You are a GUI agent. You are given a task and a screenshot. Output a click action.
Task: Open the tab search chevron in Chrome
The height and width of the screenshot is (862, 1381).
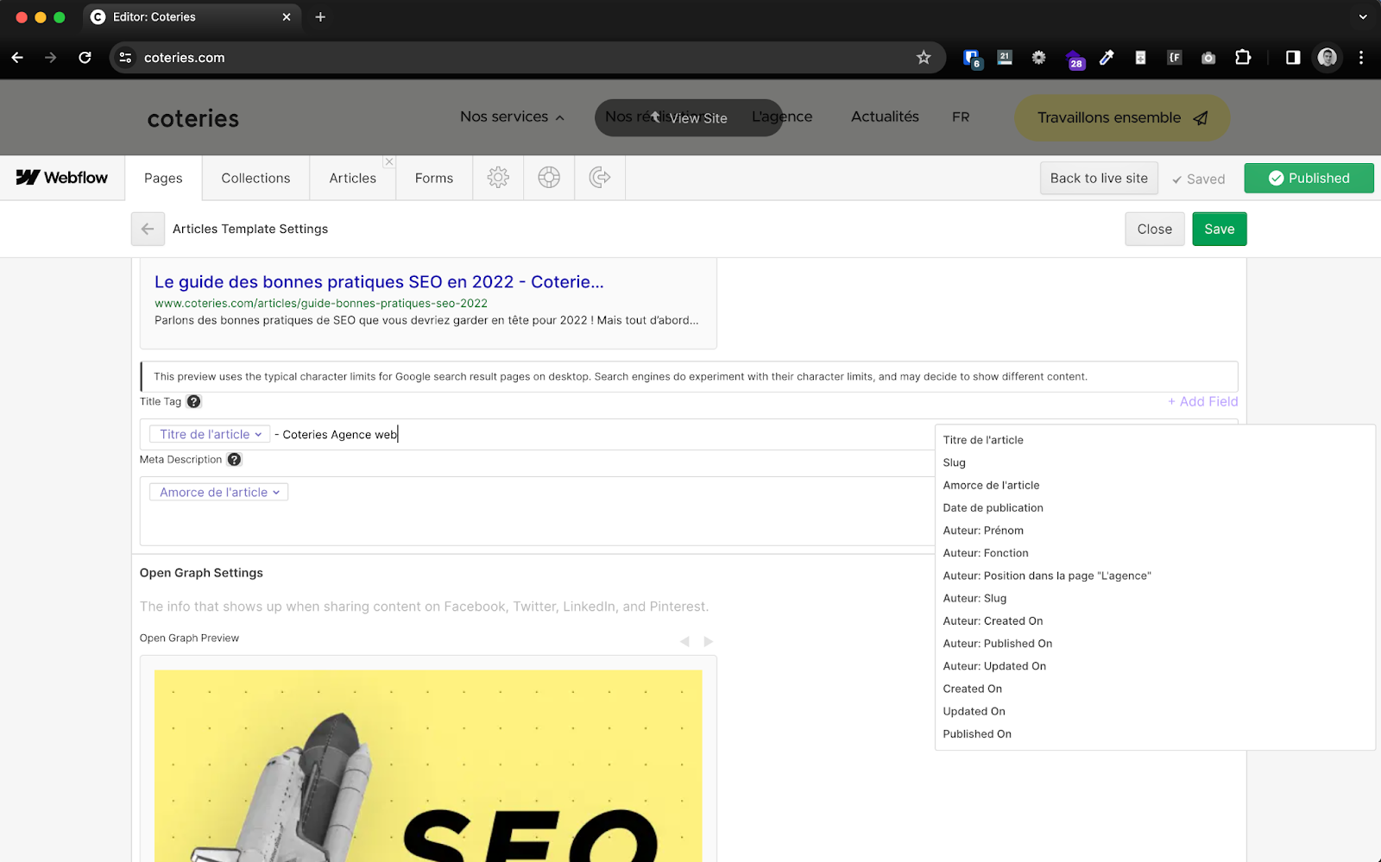[x=1363, y=17]
